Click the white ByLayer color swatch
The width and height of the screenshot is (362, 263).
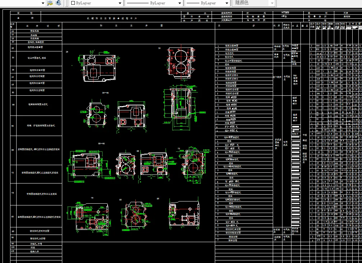click(73, 3)
